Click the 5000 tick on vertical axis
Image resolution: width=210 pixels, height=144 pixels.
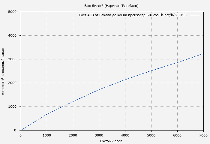[x=14, y=12]
